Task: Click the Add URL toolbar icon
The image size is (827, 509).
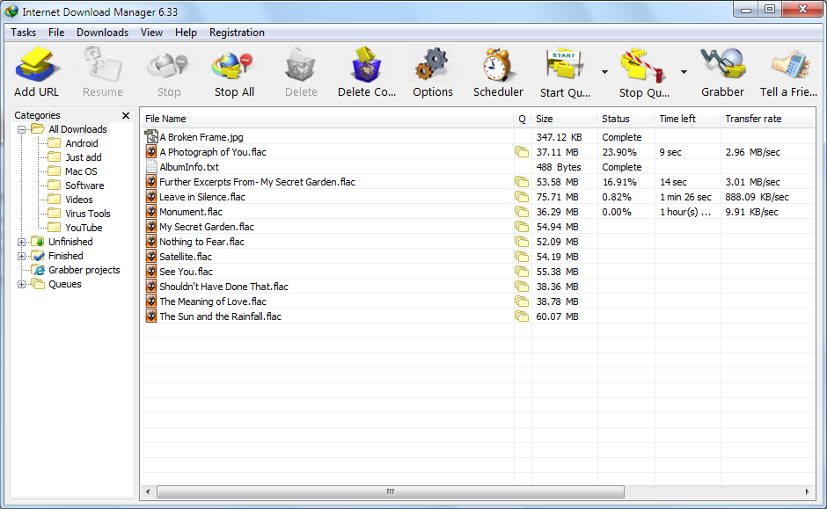Action: (36, 66)
